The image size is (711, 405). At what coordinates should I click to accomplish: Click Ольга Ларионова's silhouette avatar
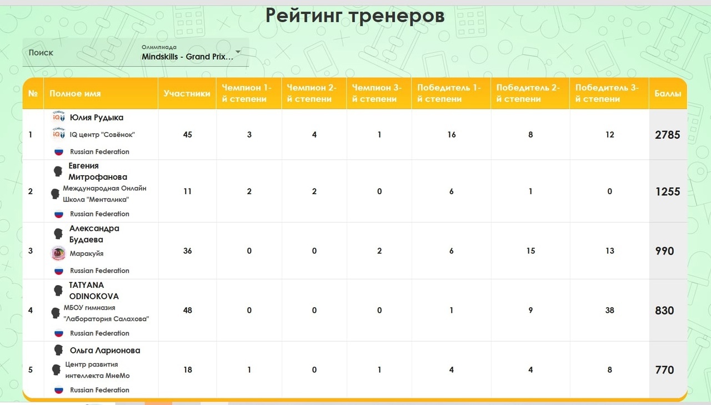[58, 350]
